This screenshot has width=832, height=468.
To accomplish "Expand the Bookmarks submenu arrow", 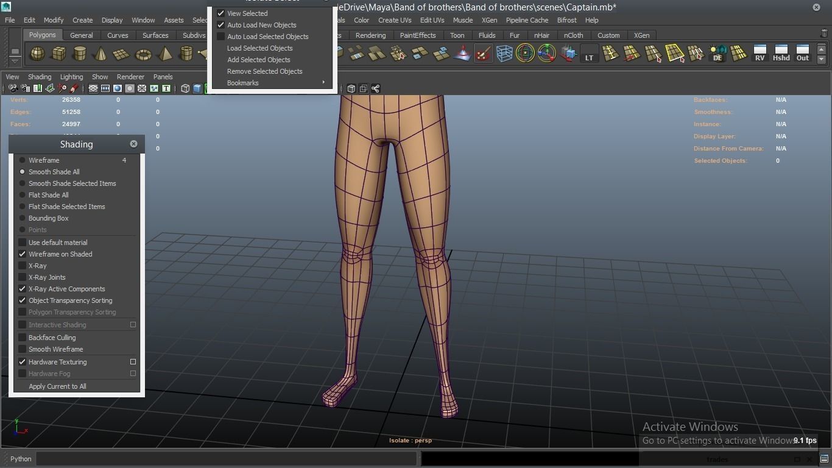I will (323, 83).
